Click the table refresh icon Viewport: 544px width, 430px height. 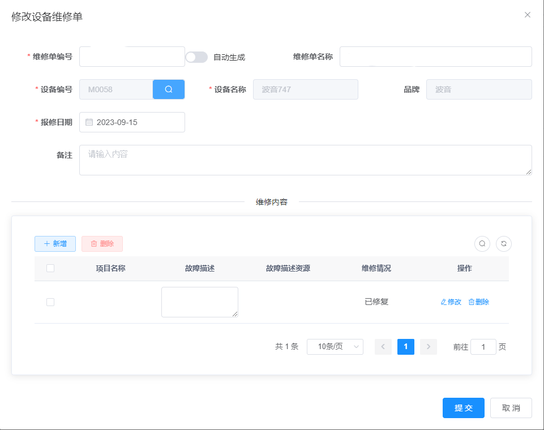tap(504, 244)
